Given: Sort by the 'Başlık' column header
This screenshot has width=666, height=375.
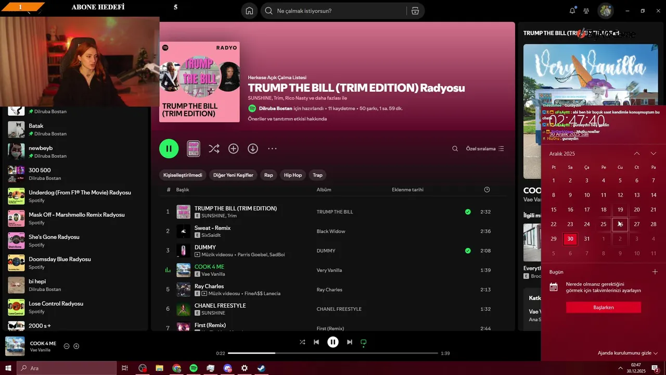Looking at the screenshot, I should coord(182,190).
